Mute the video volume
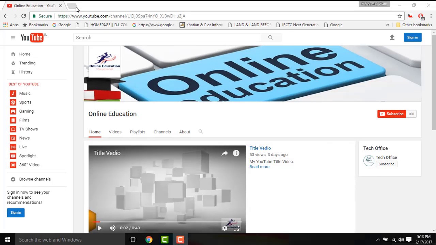 tap(112, 228)
